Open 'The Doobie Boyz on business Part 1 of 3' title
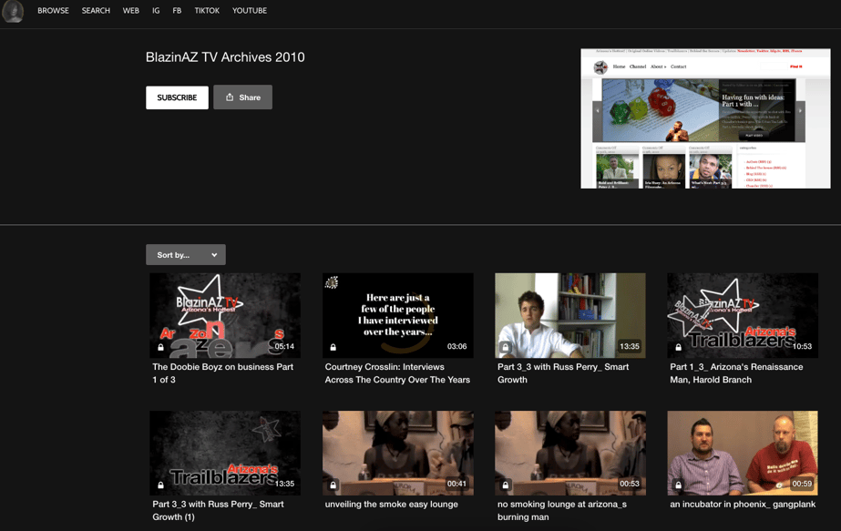 [223, 373]
